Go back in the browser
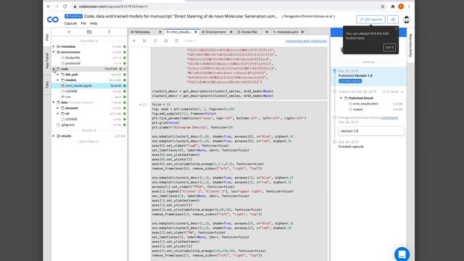This screenshot has height=261, width=464. 49,7
